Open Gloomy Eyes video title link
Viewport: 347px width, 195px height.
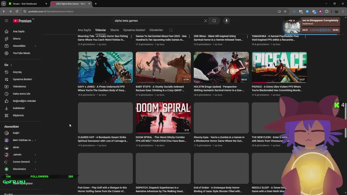[x=219, y=139]
